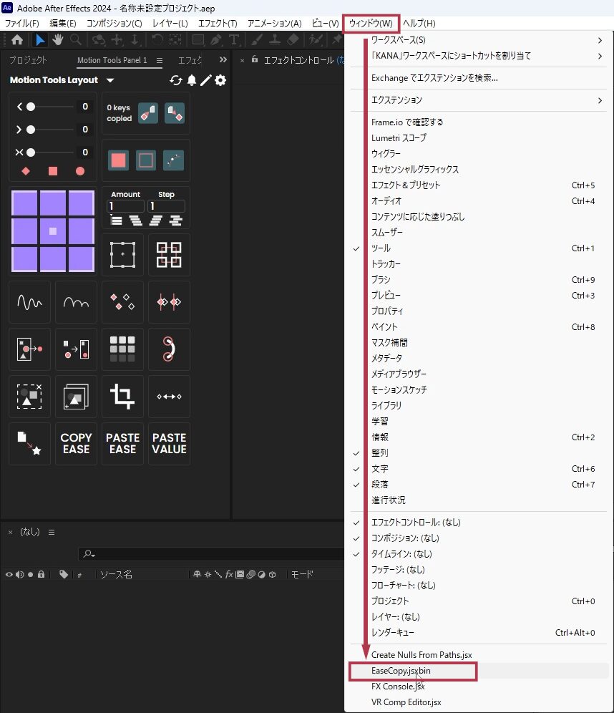Click the outlined square icon
This screenshot has height=713, width=614.
pos(146,160)
